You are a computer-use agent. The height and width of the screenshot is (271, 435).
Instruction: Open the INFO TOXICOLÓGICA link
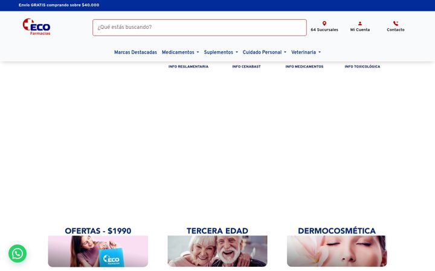(x=362, y=67)
